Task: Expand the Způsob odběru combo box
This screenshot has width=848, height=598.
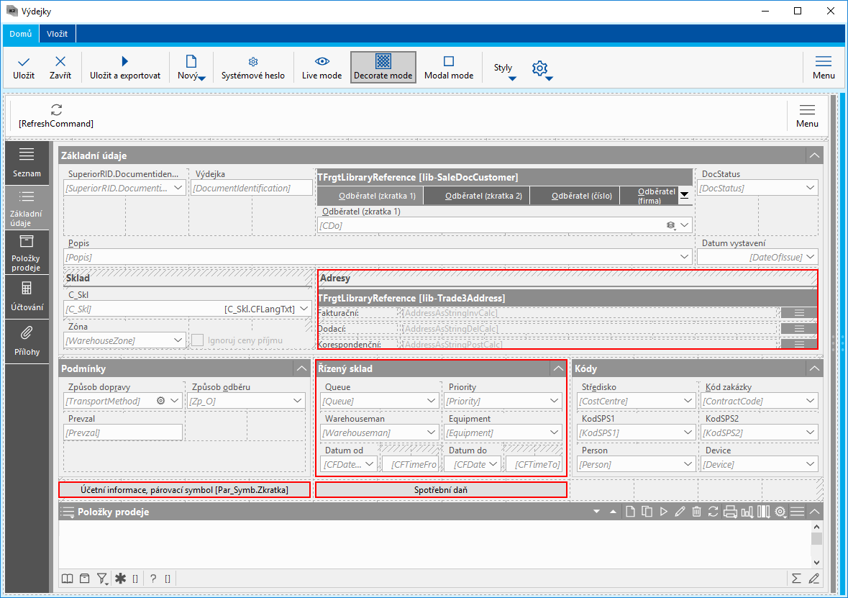Action: [x=298, y=401]
